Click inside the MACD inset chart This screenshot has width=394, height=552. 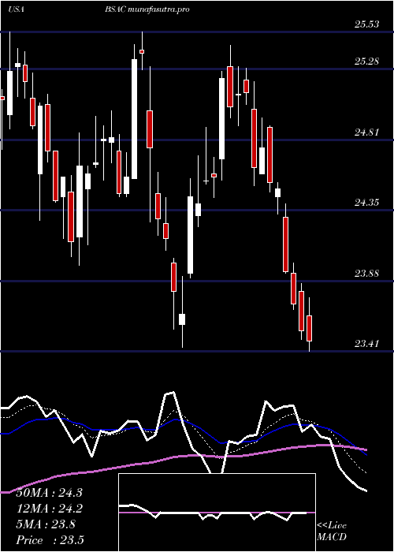coord(217,513)
